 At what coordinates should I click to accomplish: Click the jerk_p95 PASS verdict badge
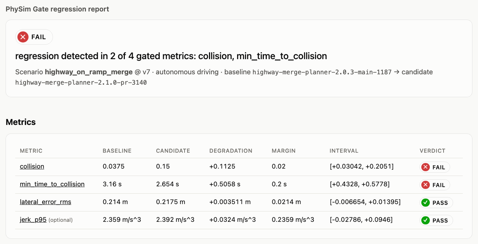[436, 220]
